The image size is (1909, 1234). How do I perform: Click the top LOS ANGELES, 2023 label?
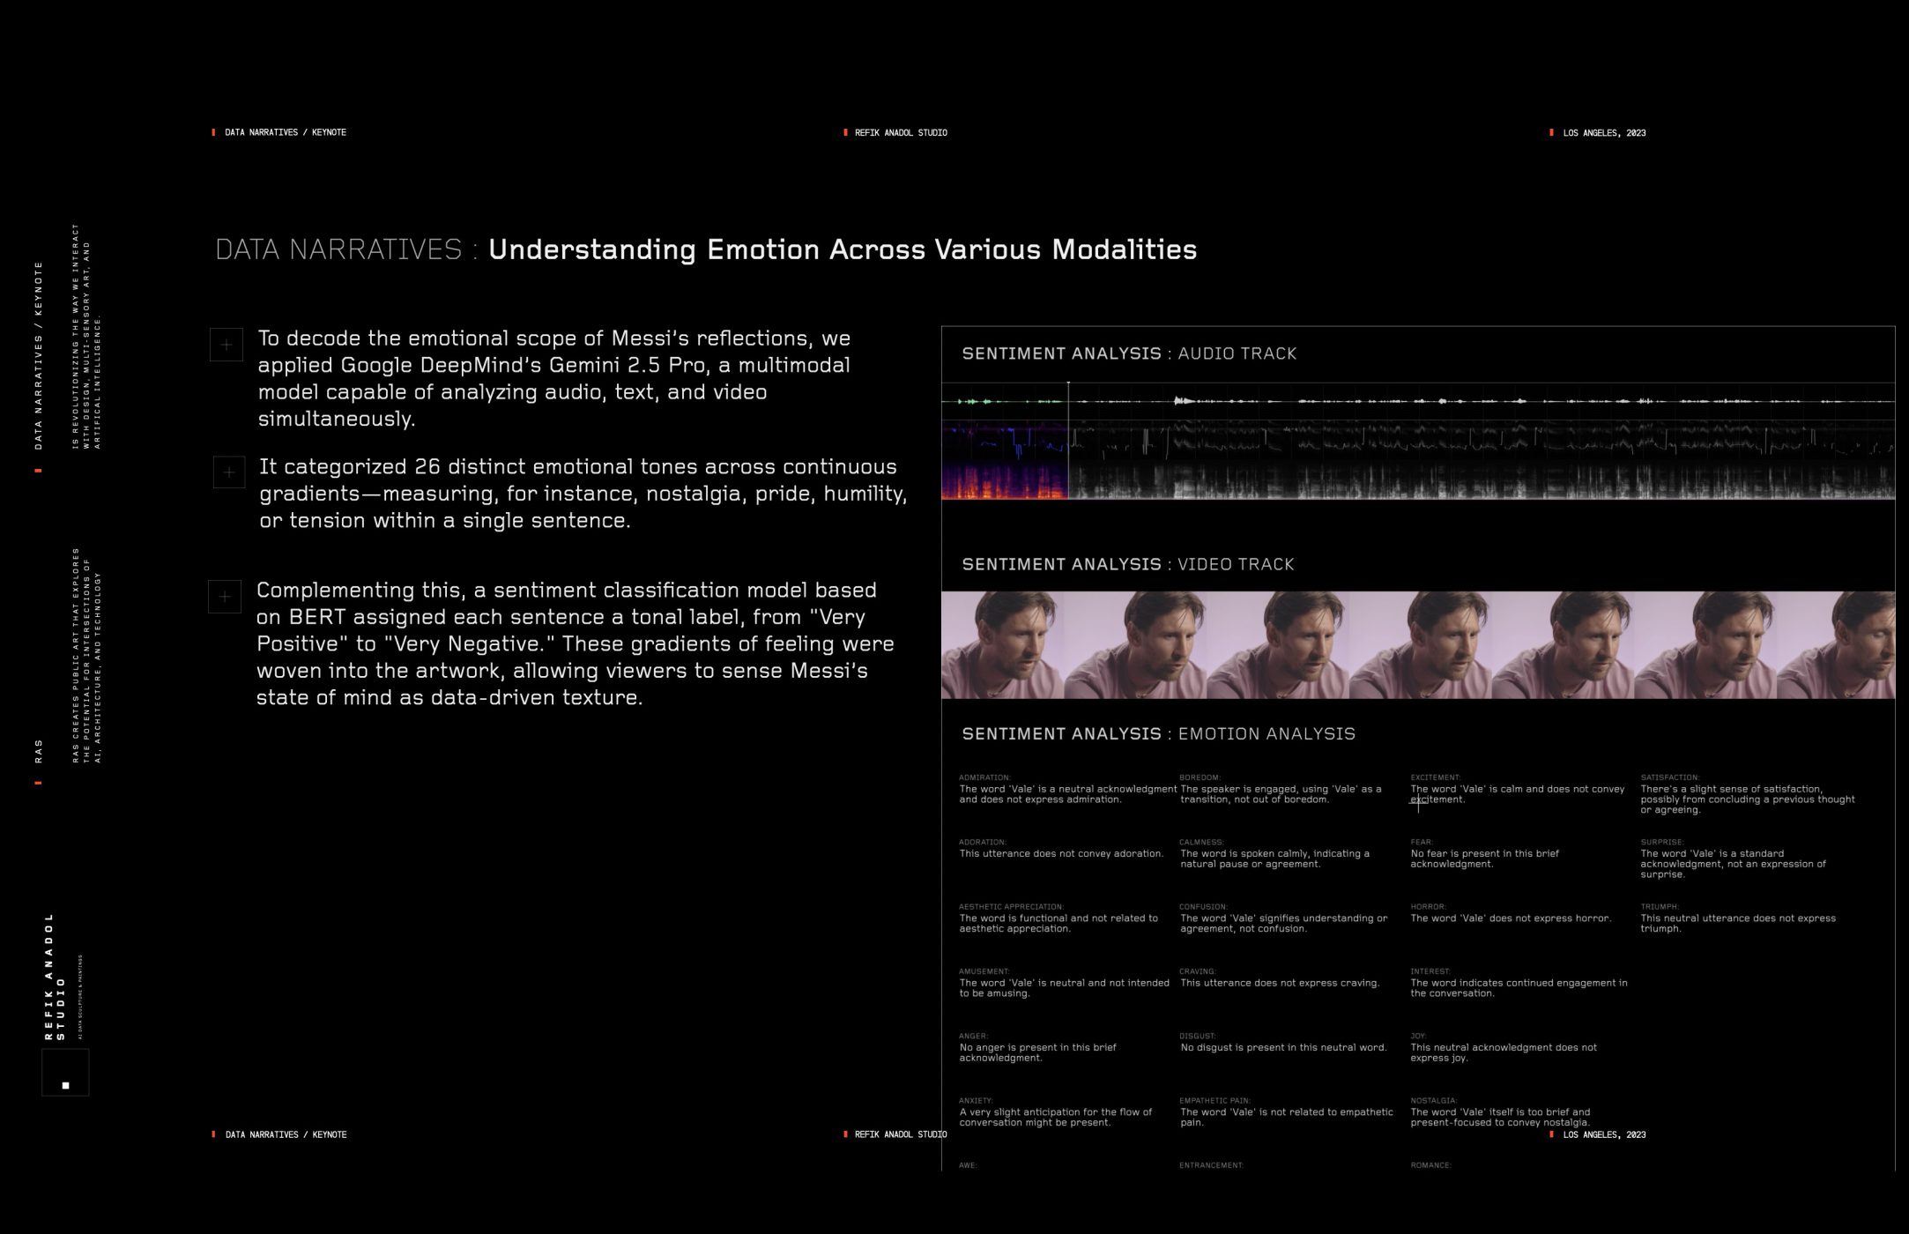pyautogui.click(x=1603, y=133)
